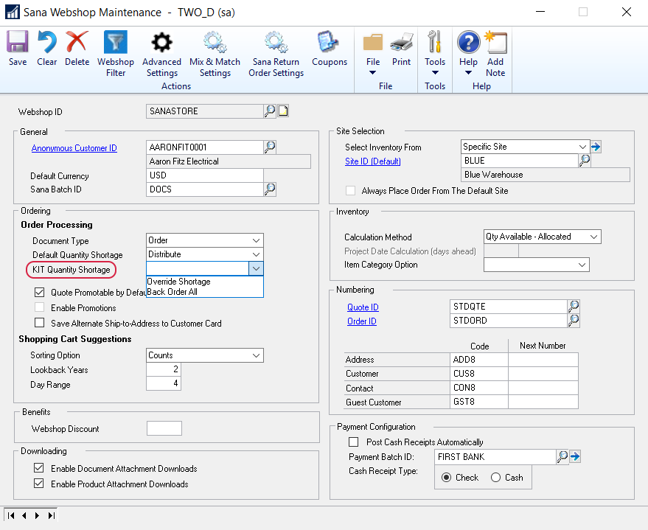Viewport: 648px width, 530px height.
Task: Click lookup magnifier next to Webshop ID
Action: pos(270,111)
